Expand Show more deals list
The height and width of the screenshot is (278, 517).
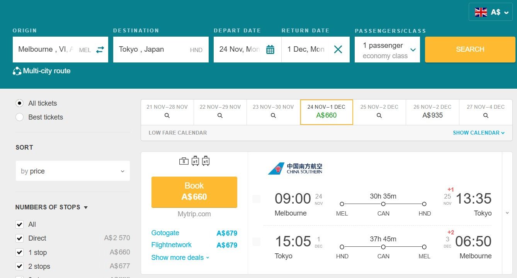tap(180, 258)
